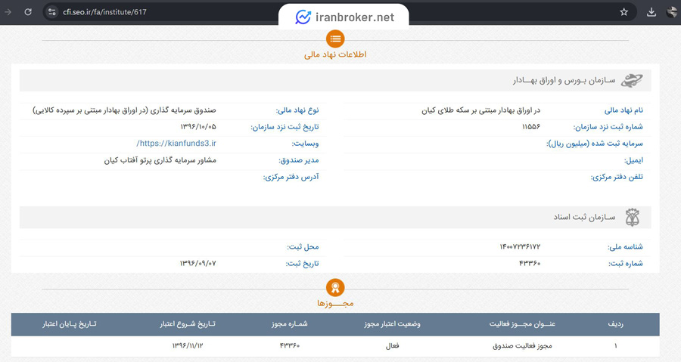Click the سازمان ثبت اسناد header text
The height and width of the screenshot is (362, 681).
tap(584, 217)
